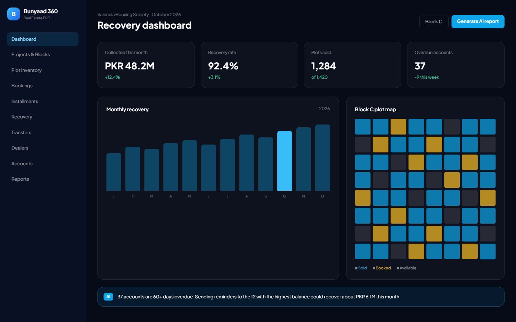Open the Installments section
The image size is (516, 322).
point(43,101)
